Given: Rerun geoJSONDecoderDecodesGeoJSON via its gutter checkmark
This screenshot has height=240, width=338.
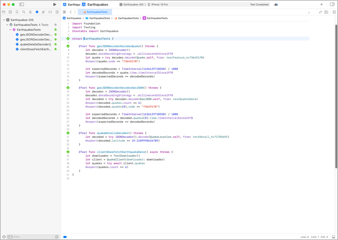Looking at the screenshot, I should (x=68, y=88).
